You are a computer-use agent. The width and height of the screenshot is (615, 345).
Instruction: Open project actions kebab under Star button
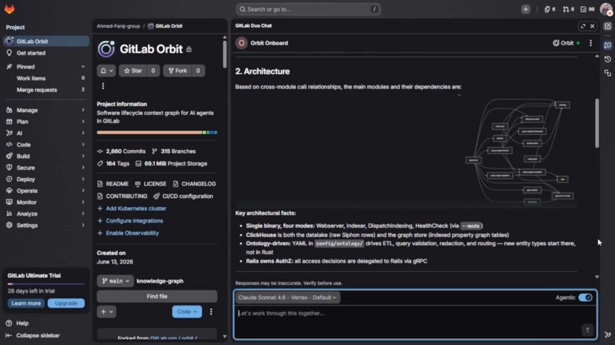(103, 86)
